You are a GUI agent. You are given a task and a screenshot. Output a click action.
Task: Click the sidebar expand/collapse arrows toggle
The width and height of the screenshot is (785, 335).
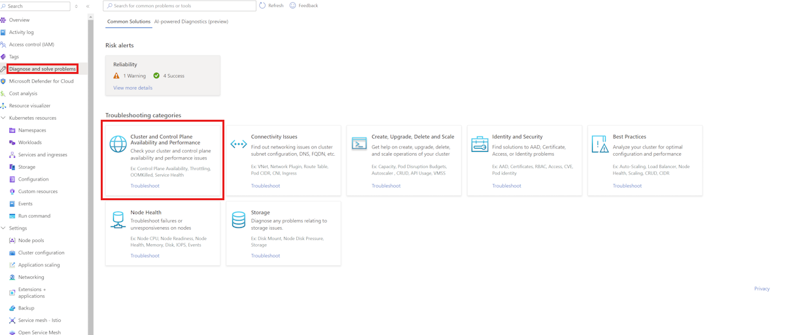click(77, 6)
